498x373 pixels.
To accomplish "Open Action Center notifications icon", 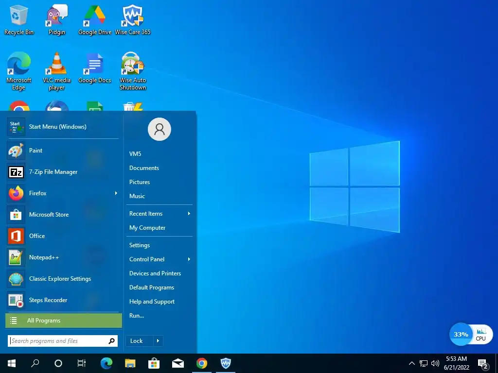I will [x=483, y=364].
